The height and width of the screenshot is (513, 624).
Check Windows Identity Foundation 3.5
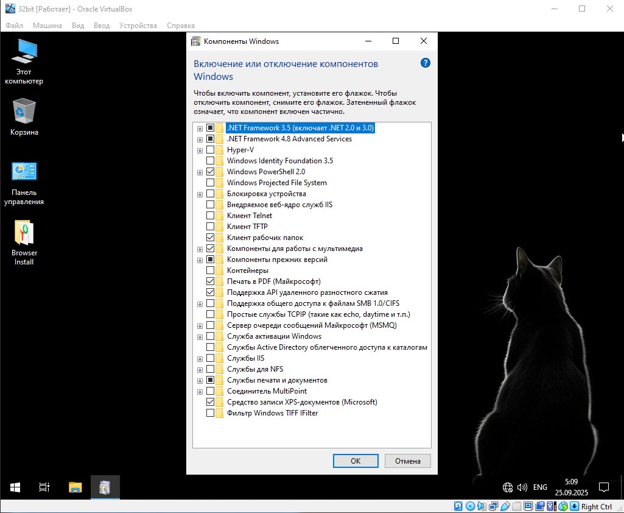pyautogui.click(x=210, y=160)
